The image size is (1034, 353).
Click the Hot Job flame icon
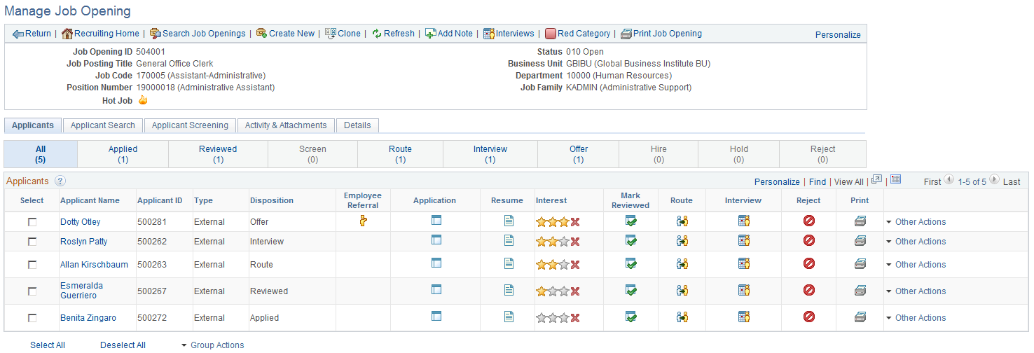click(x=143, y=100)
